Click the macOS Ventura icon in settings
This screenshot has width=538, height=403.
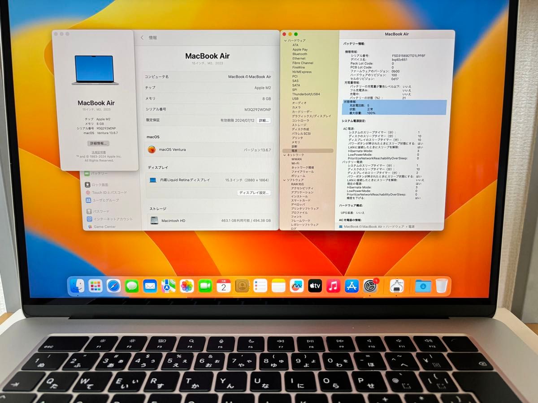[x=152, y=149]
